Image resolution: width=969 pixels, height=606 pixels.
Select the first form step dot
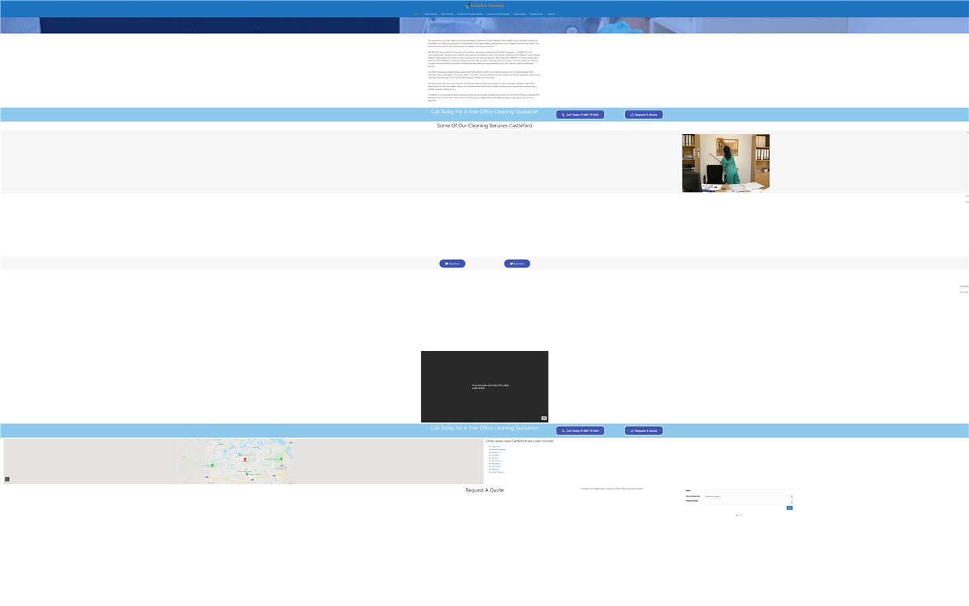coord(736,515)
